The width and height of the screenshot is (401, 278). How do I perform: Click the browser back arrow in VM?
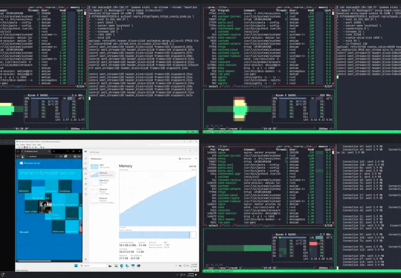tap(18, 157)
